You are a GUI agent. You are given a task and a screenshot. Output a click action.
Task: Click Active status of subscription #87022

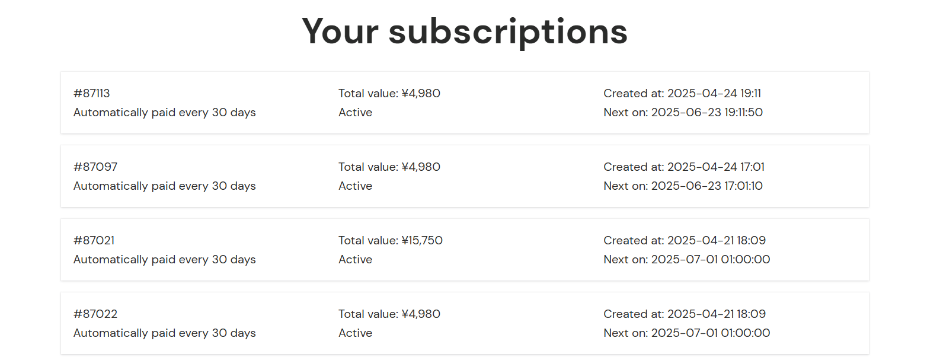pos(355,333)
